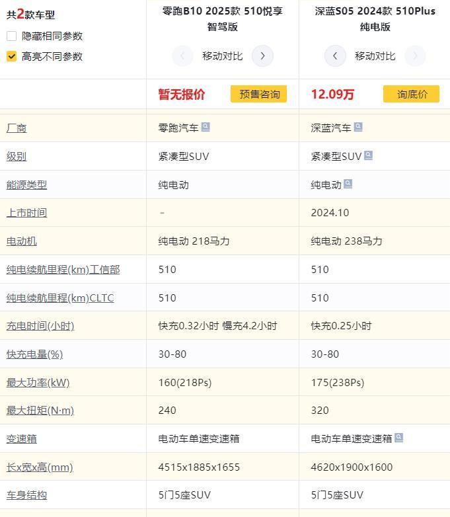Select the 320 torque value
450x517 pixels.
320,411
